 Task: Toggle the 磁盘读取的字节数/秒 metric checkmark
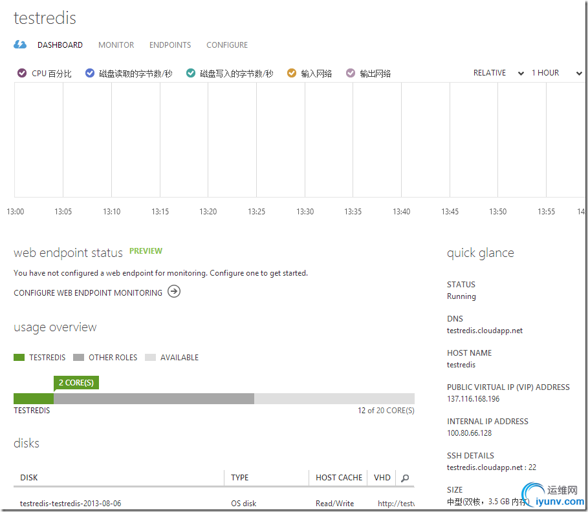pos(90,73)
